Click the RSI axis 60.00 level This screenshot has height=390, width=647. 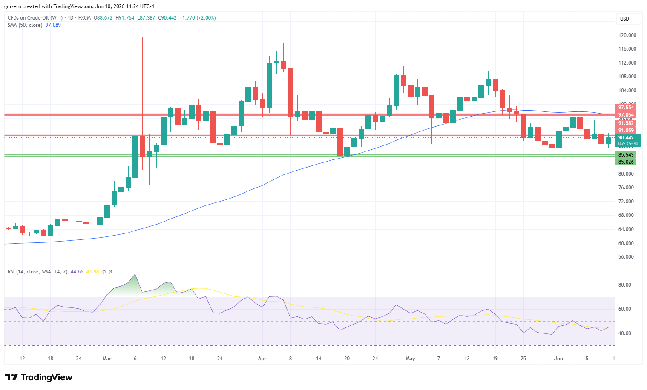[x=625, y=309]
